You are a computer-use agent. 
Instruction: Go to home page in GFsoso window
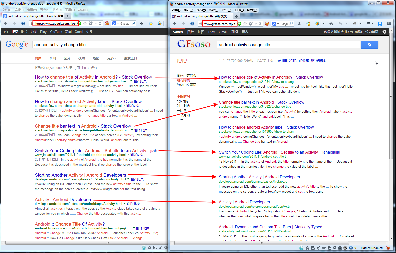click(331, 24)
